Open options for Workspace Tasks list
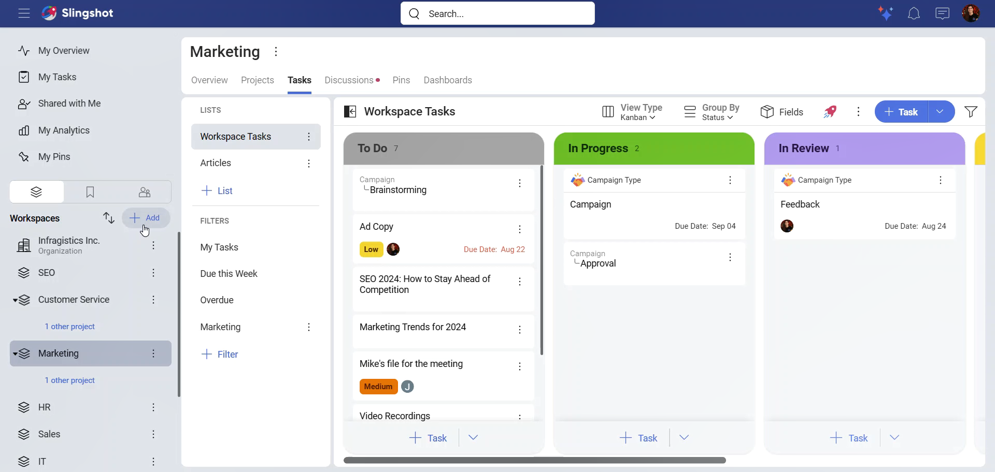The image size is (995, 472). [x=309, y=137]
